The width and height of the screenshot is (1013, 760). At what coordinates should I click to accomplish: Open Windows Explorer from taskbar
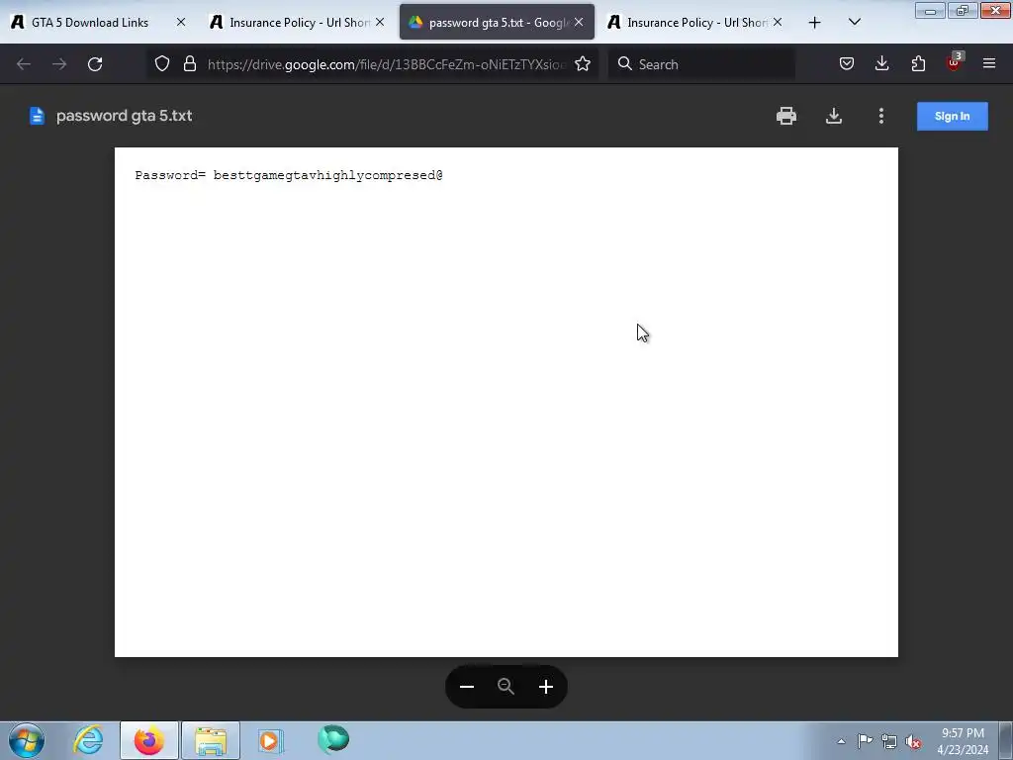click(x=211, y=740)
